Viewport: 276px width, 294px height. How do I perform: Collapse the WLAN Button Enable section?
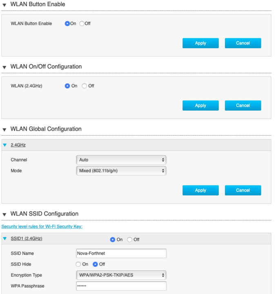(4, 5)
